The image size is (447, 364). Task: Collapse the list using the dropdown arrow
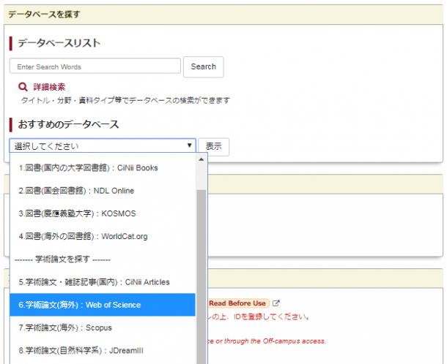[x=189, y=146]
